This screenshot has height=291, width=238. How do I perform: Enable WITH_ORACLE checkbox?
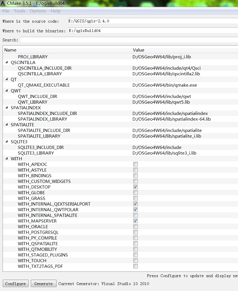pos(136,226)
